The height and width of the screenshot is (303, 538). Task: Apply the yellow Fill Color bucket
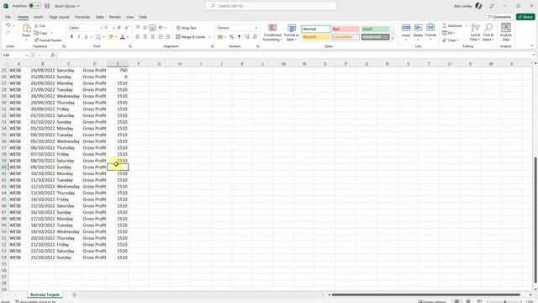coord(111,37)
